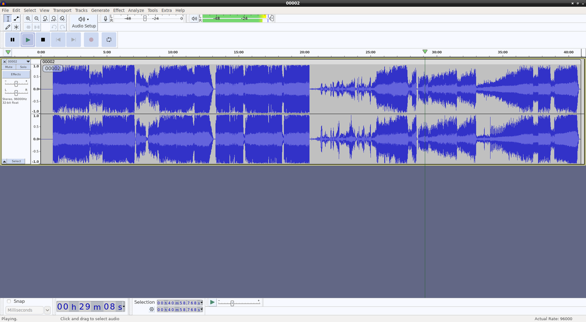Viewport: 586px width, 322px height.
Task: Open selection end time format arrow
Action: pos(201,310)
